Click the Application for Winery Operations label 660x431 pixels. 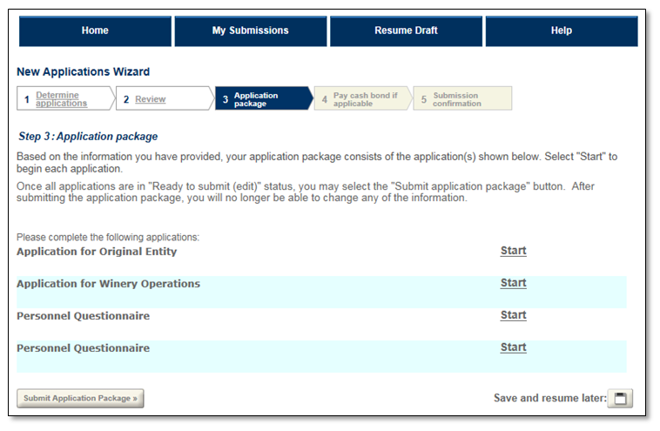point(108,284)
